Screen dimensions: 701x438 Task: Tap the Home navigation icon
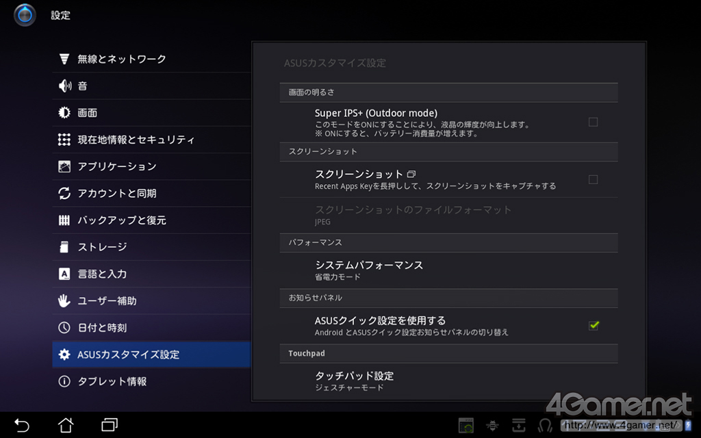pyautogui.click(x=66, y=424)
